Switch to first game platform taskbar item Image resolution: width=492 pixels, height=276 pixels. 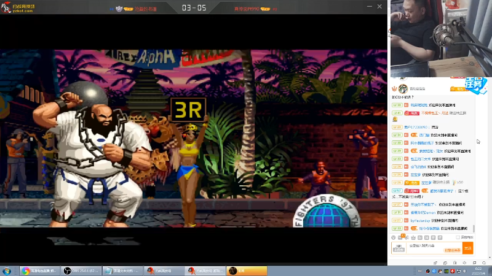pyautogui.click(x=164, y=270)
